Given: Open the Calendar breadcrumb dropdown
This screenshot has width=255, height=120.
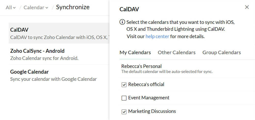Looking at the screenshot, I should click(36, 8).
